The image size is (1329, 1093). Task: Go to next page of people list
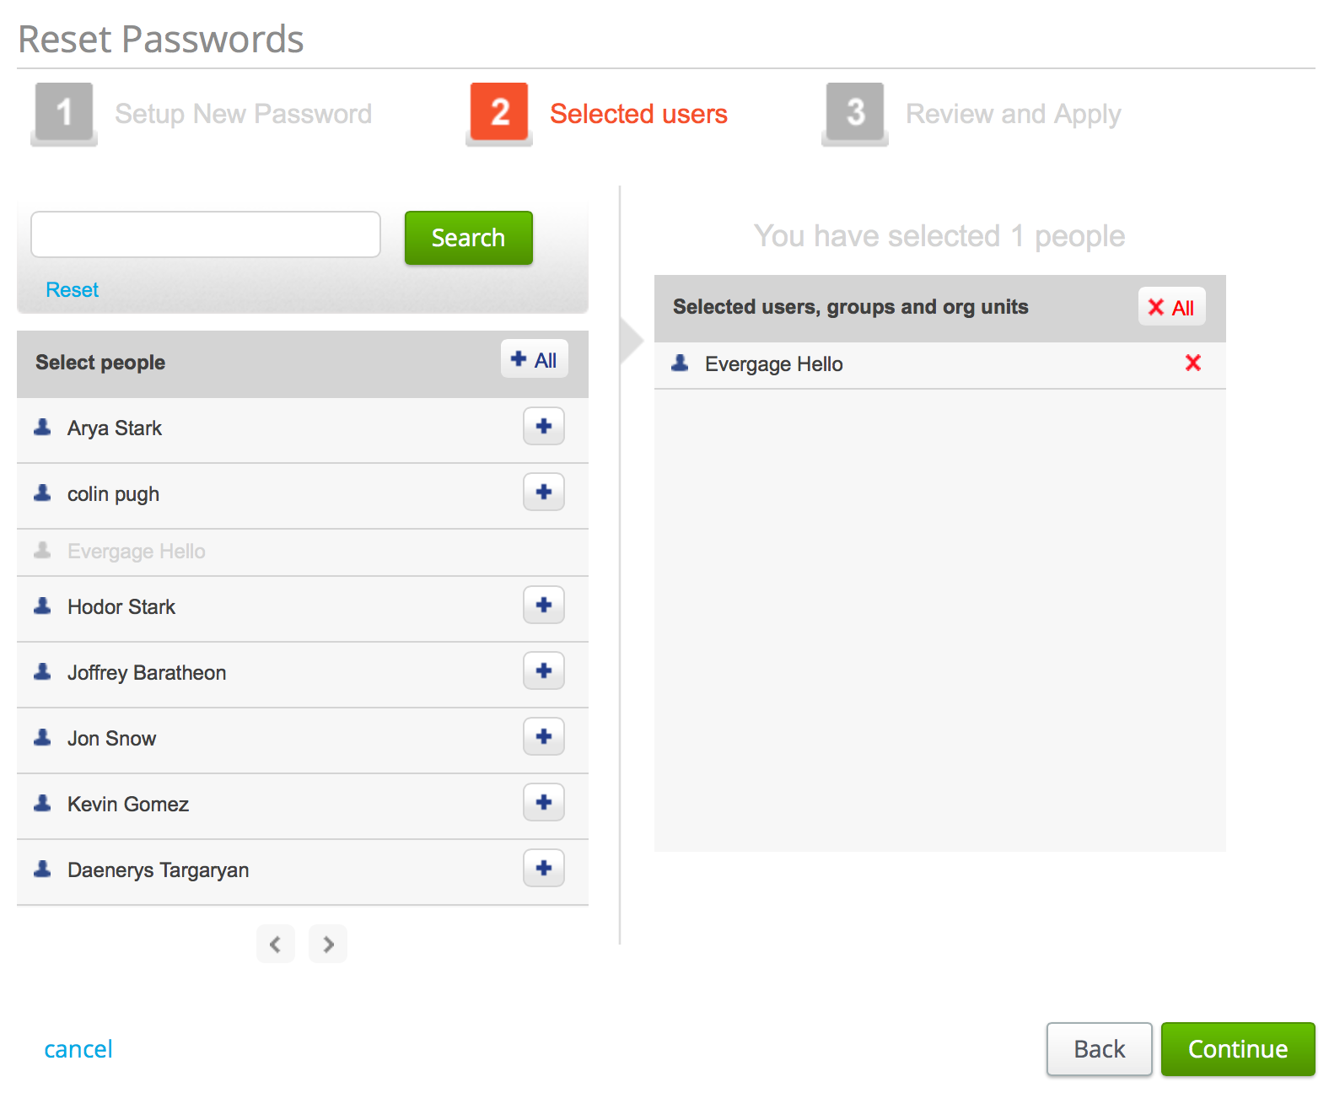(x=328, y=944)
